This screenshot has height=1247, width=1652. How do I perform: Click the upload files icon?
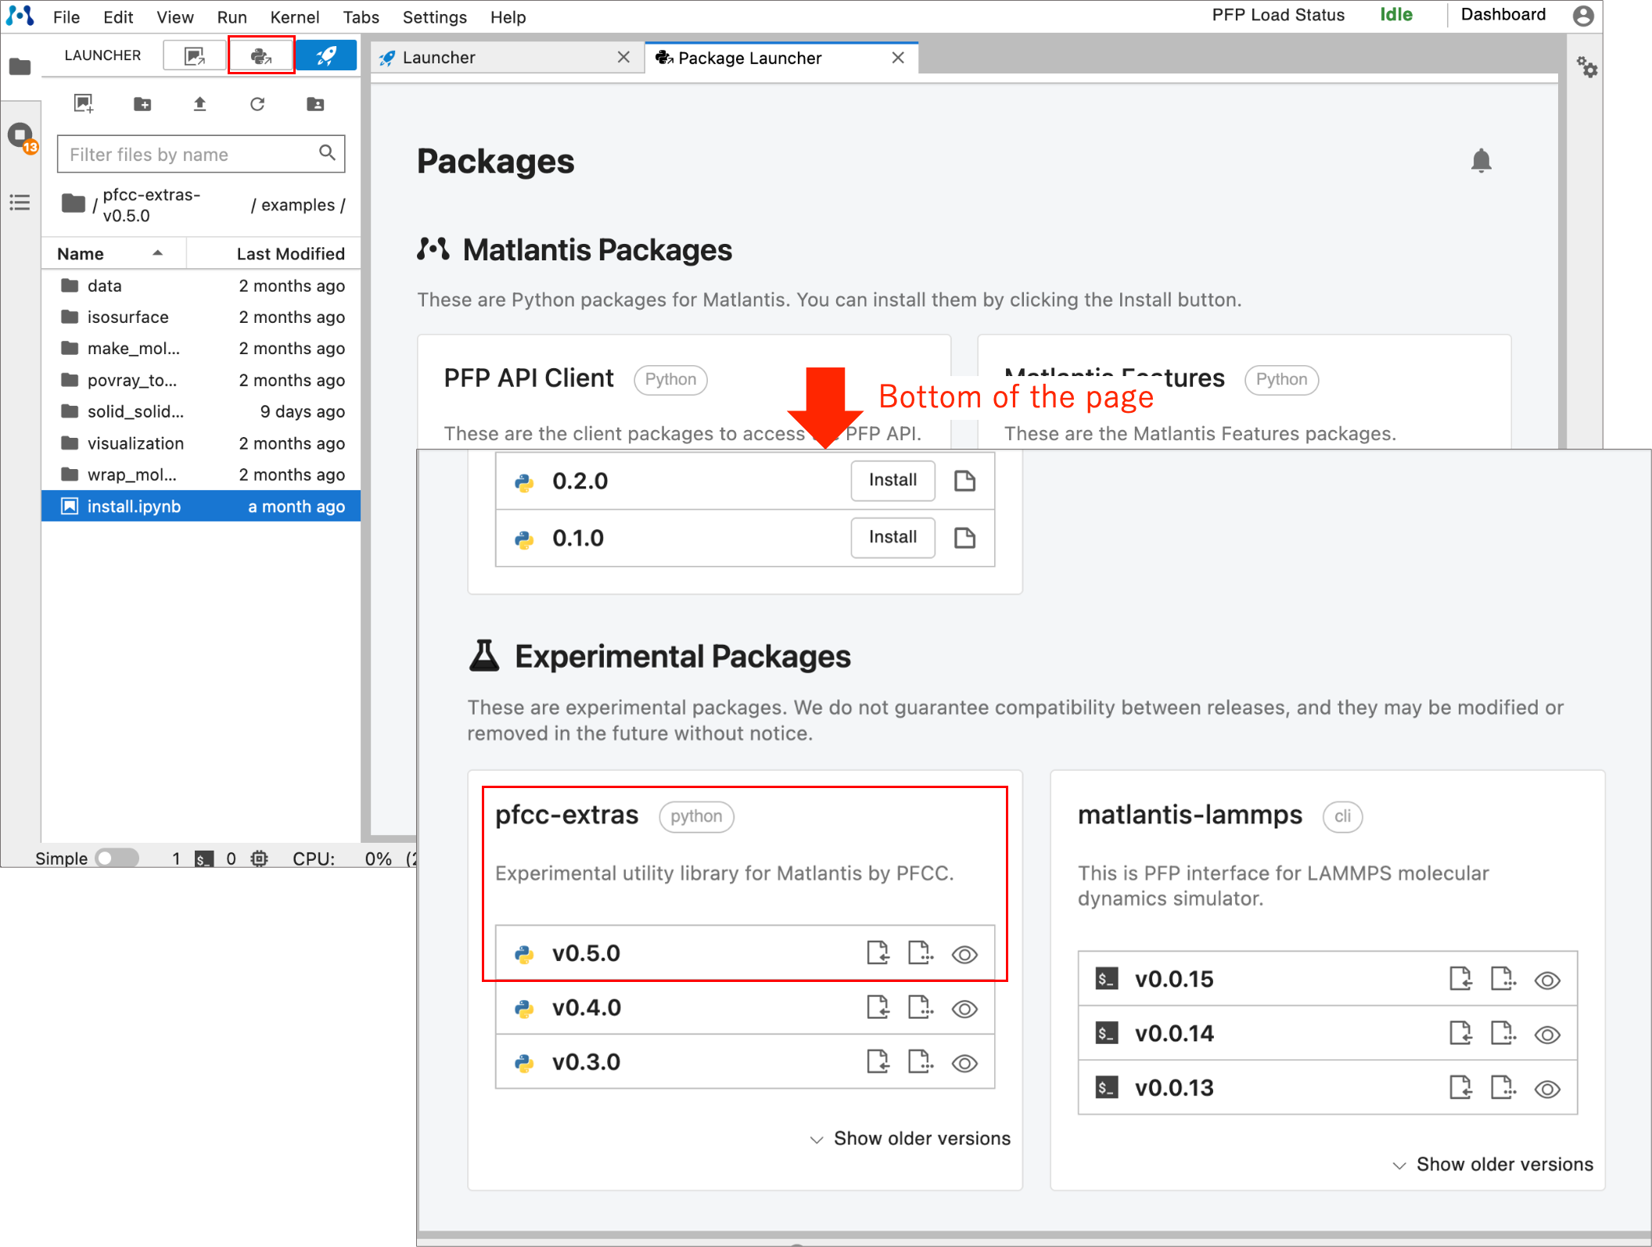coord(199,104)
